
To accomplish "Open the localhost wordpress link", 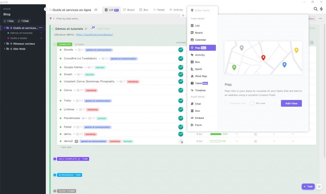I will point(95,35).
